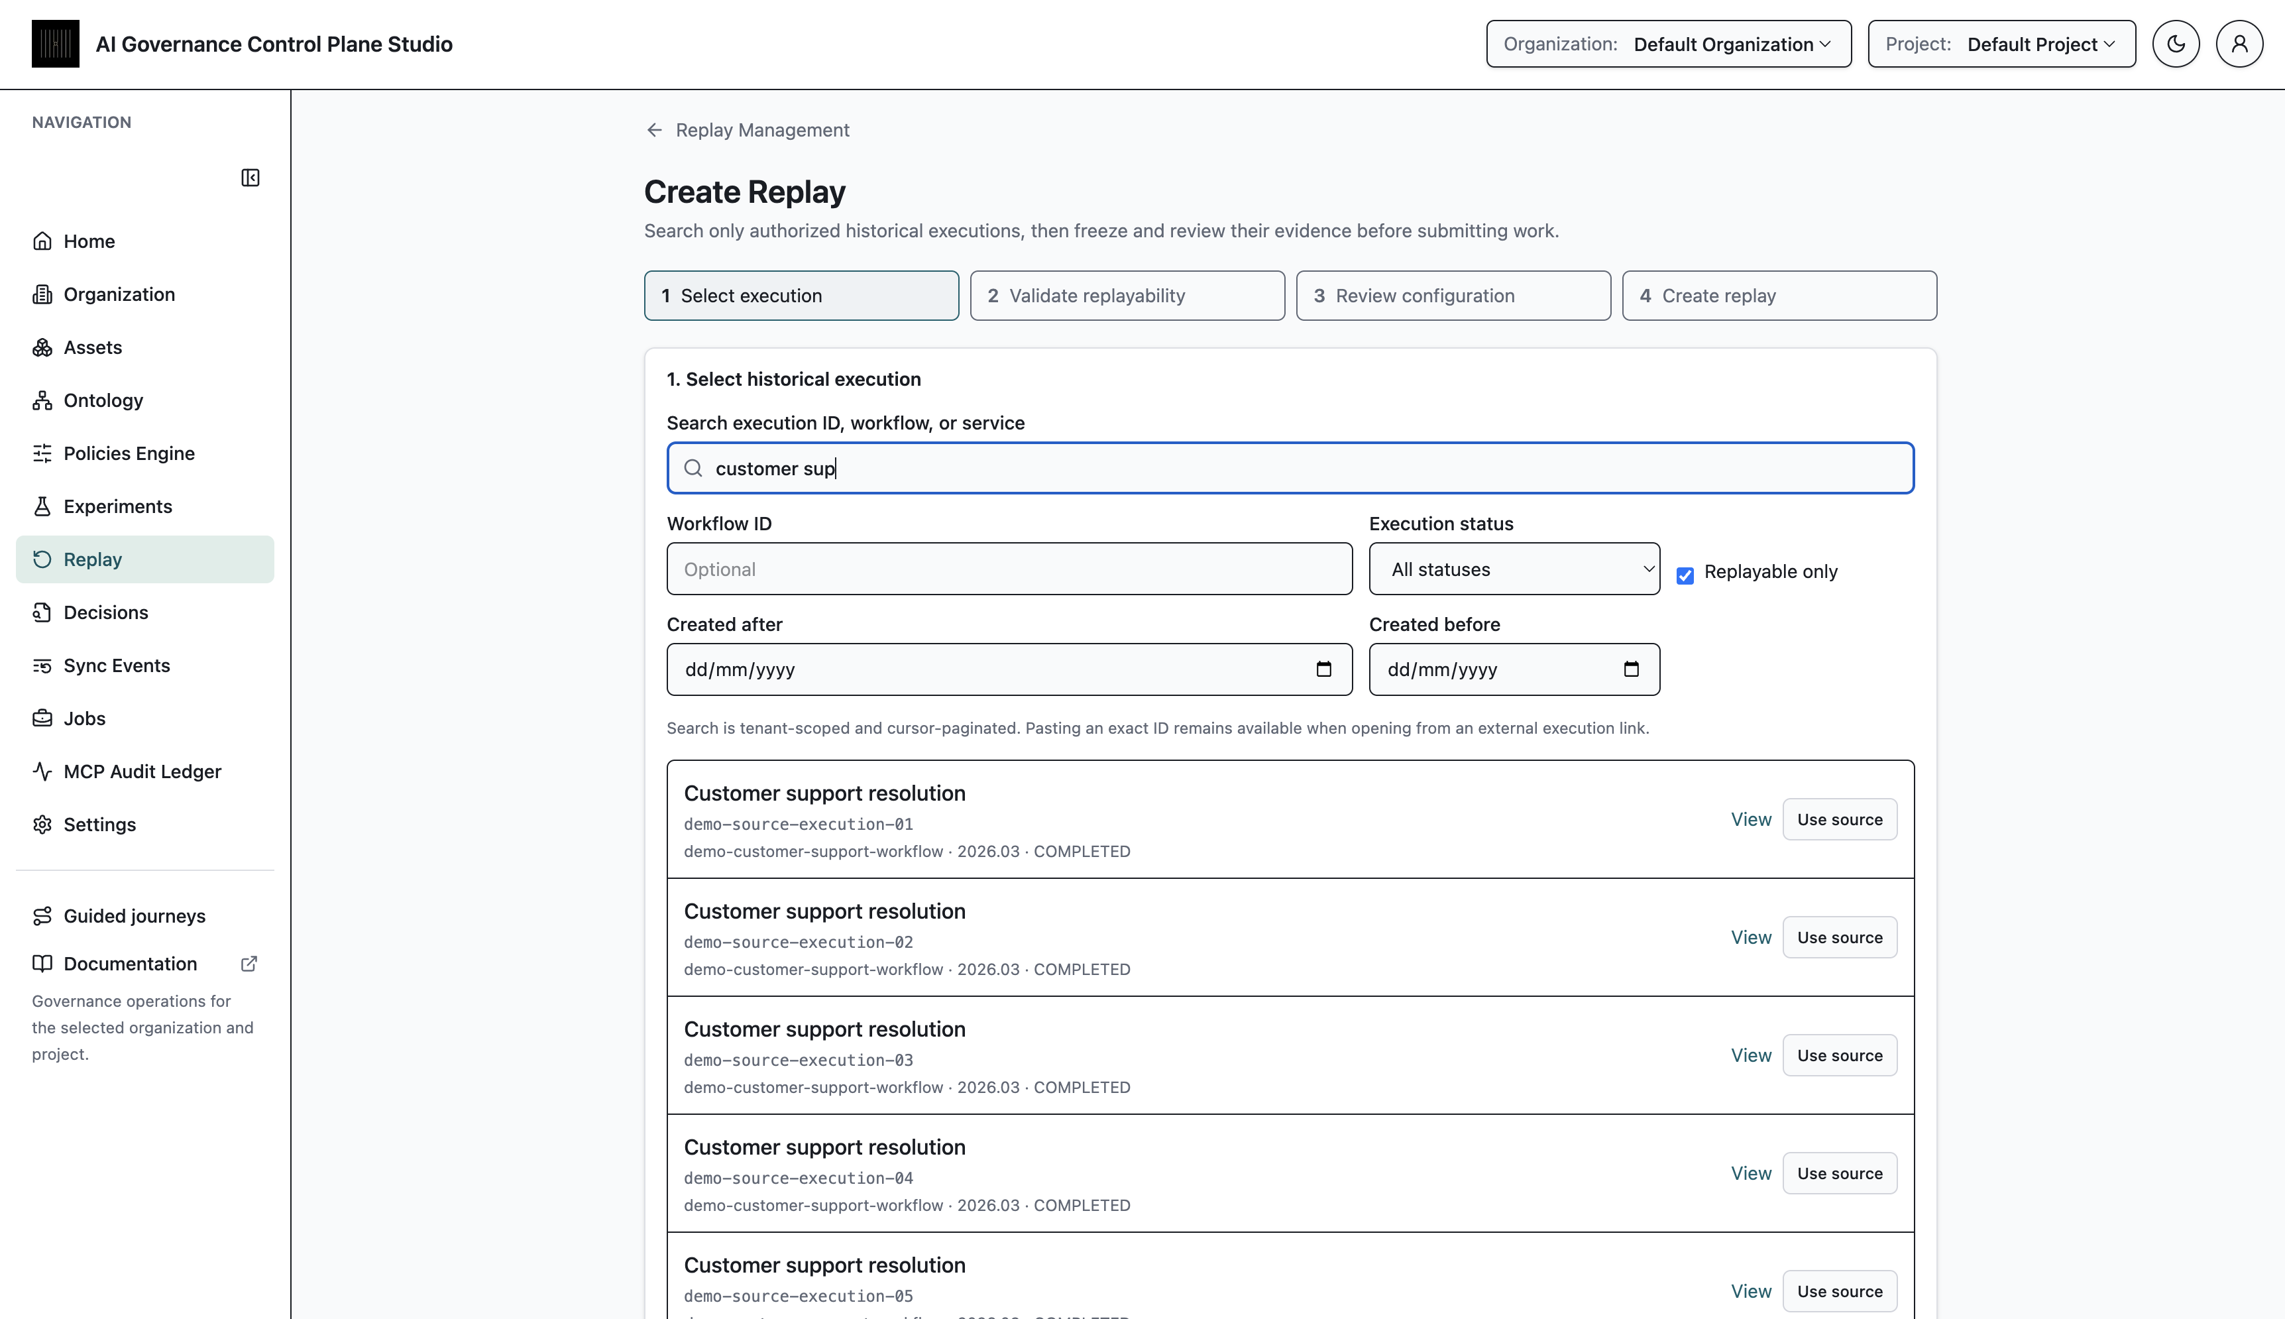Toggle the Replayable only checkbox
Viewport: 2285px width, 1319px height.
click(1685, 575)
